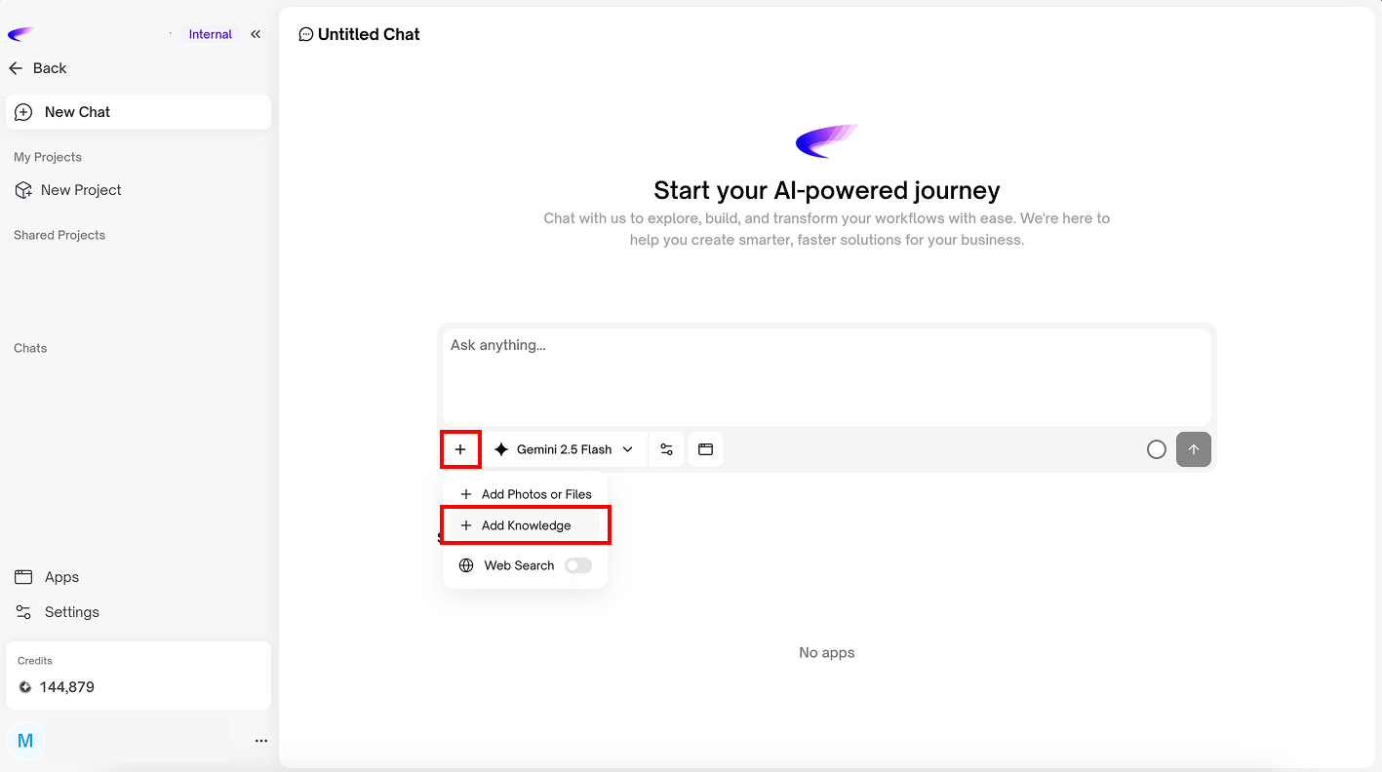This screenshot has width=1382, height=772.
Task: Click the circle icon beside send
Action: [1156, 449]
